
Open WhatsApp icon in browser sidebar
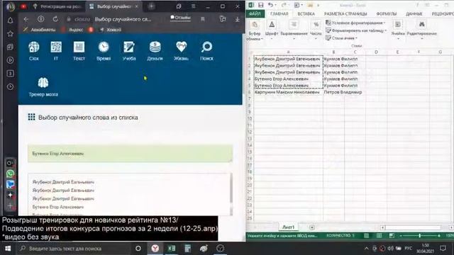click(x=10, y=174)
